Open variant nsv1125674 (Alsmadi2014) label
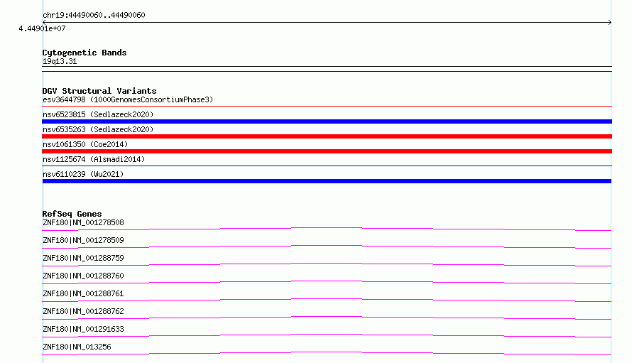632x363 pixels. point(94,159)
